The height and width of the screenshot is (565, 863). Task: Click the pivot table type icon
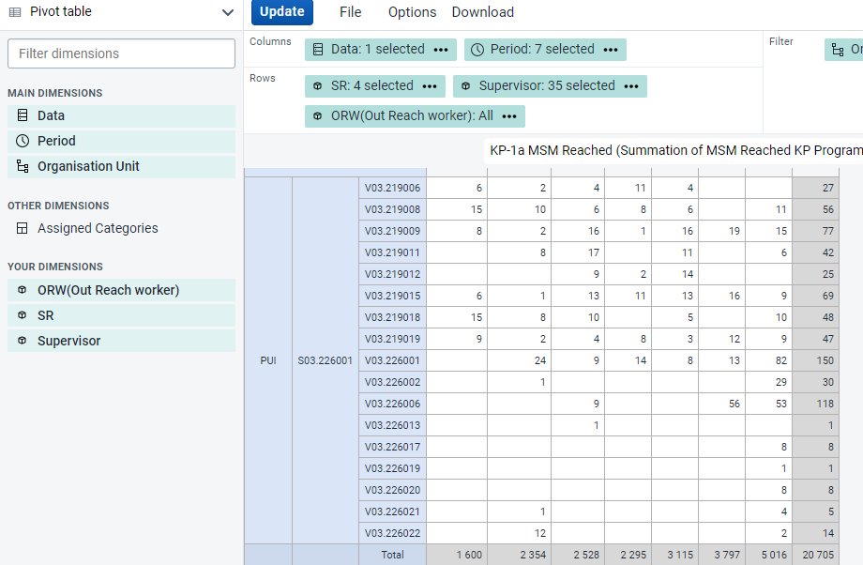15,12
